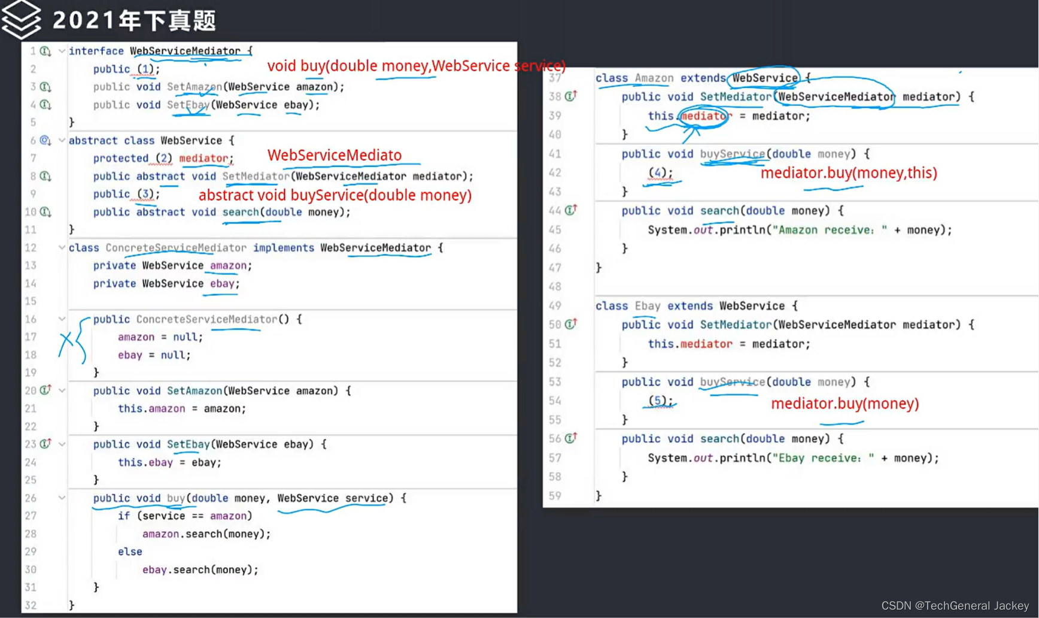This screenshot has width=1039, height=618.
Task: Click the implemented-interface gutter icon on line 1
Action: coord(45,51)
